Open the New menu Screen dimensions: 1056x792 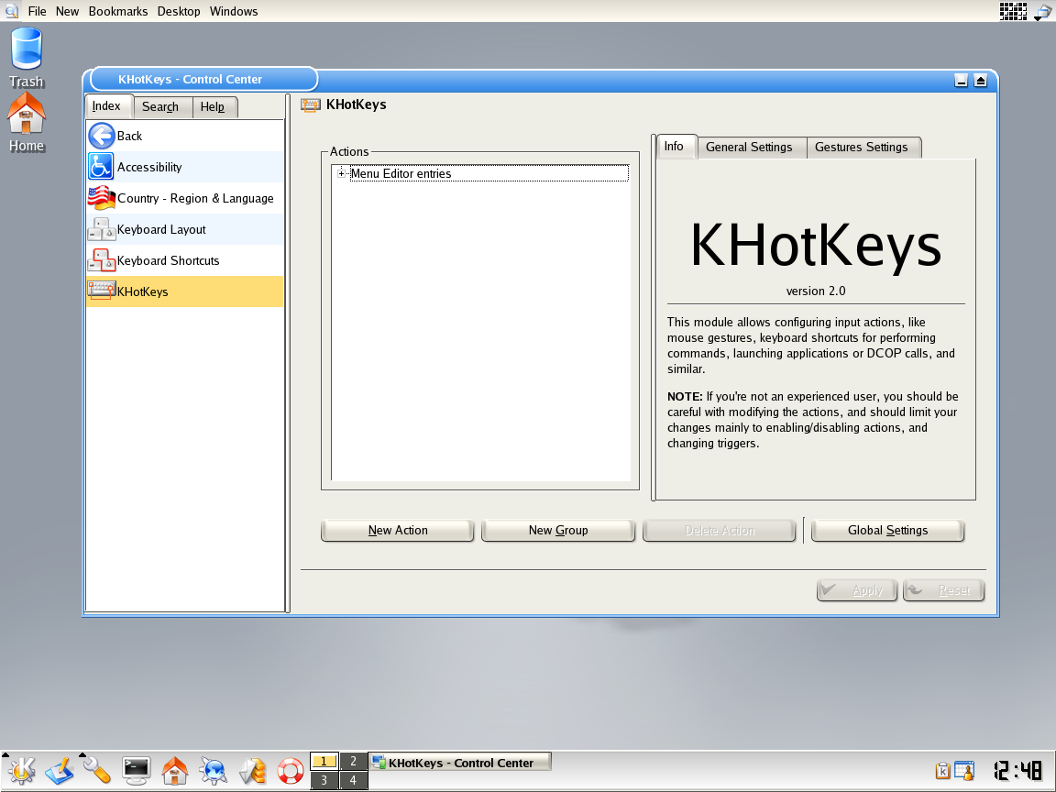[x=67, y=11]
